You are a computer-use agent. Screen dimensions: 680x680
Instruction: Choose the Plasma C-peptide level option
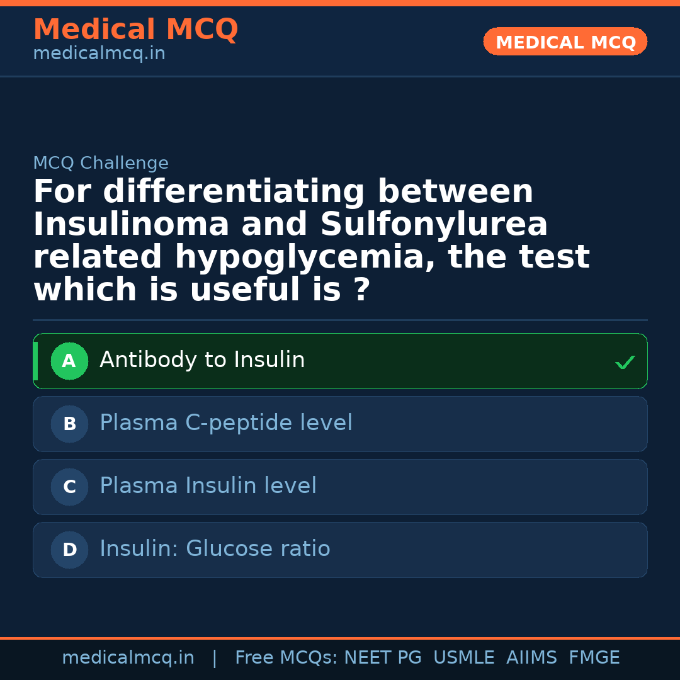pyautogui.click(x=226, y=423)
